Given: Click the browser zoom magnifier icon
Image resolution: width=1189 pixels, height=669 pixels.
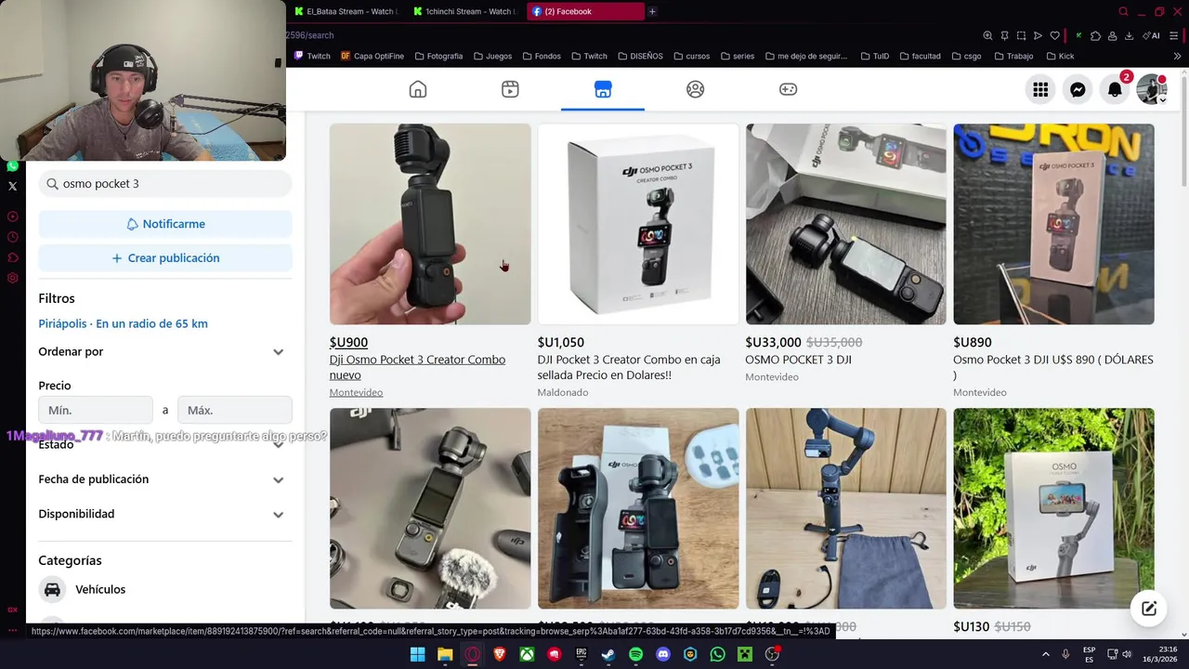Looking at the screenshot, I should click(987, 35).
